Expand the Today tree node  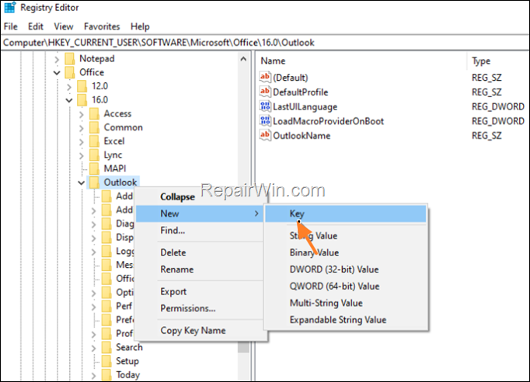click(93, 375)
